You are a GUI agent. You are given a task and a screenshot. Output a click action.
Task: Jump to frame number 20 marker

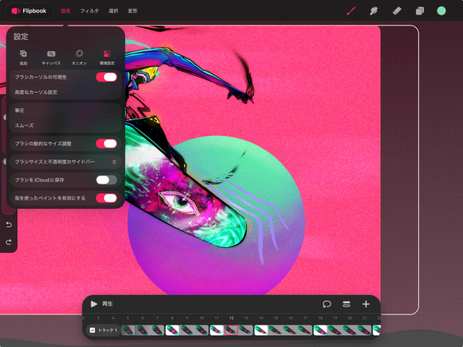coord(349,318)
